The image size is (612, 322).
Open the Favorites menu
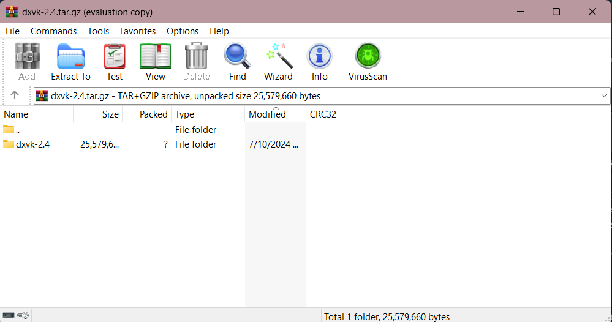pyautogui.click(x=138, y=31)
